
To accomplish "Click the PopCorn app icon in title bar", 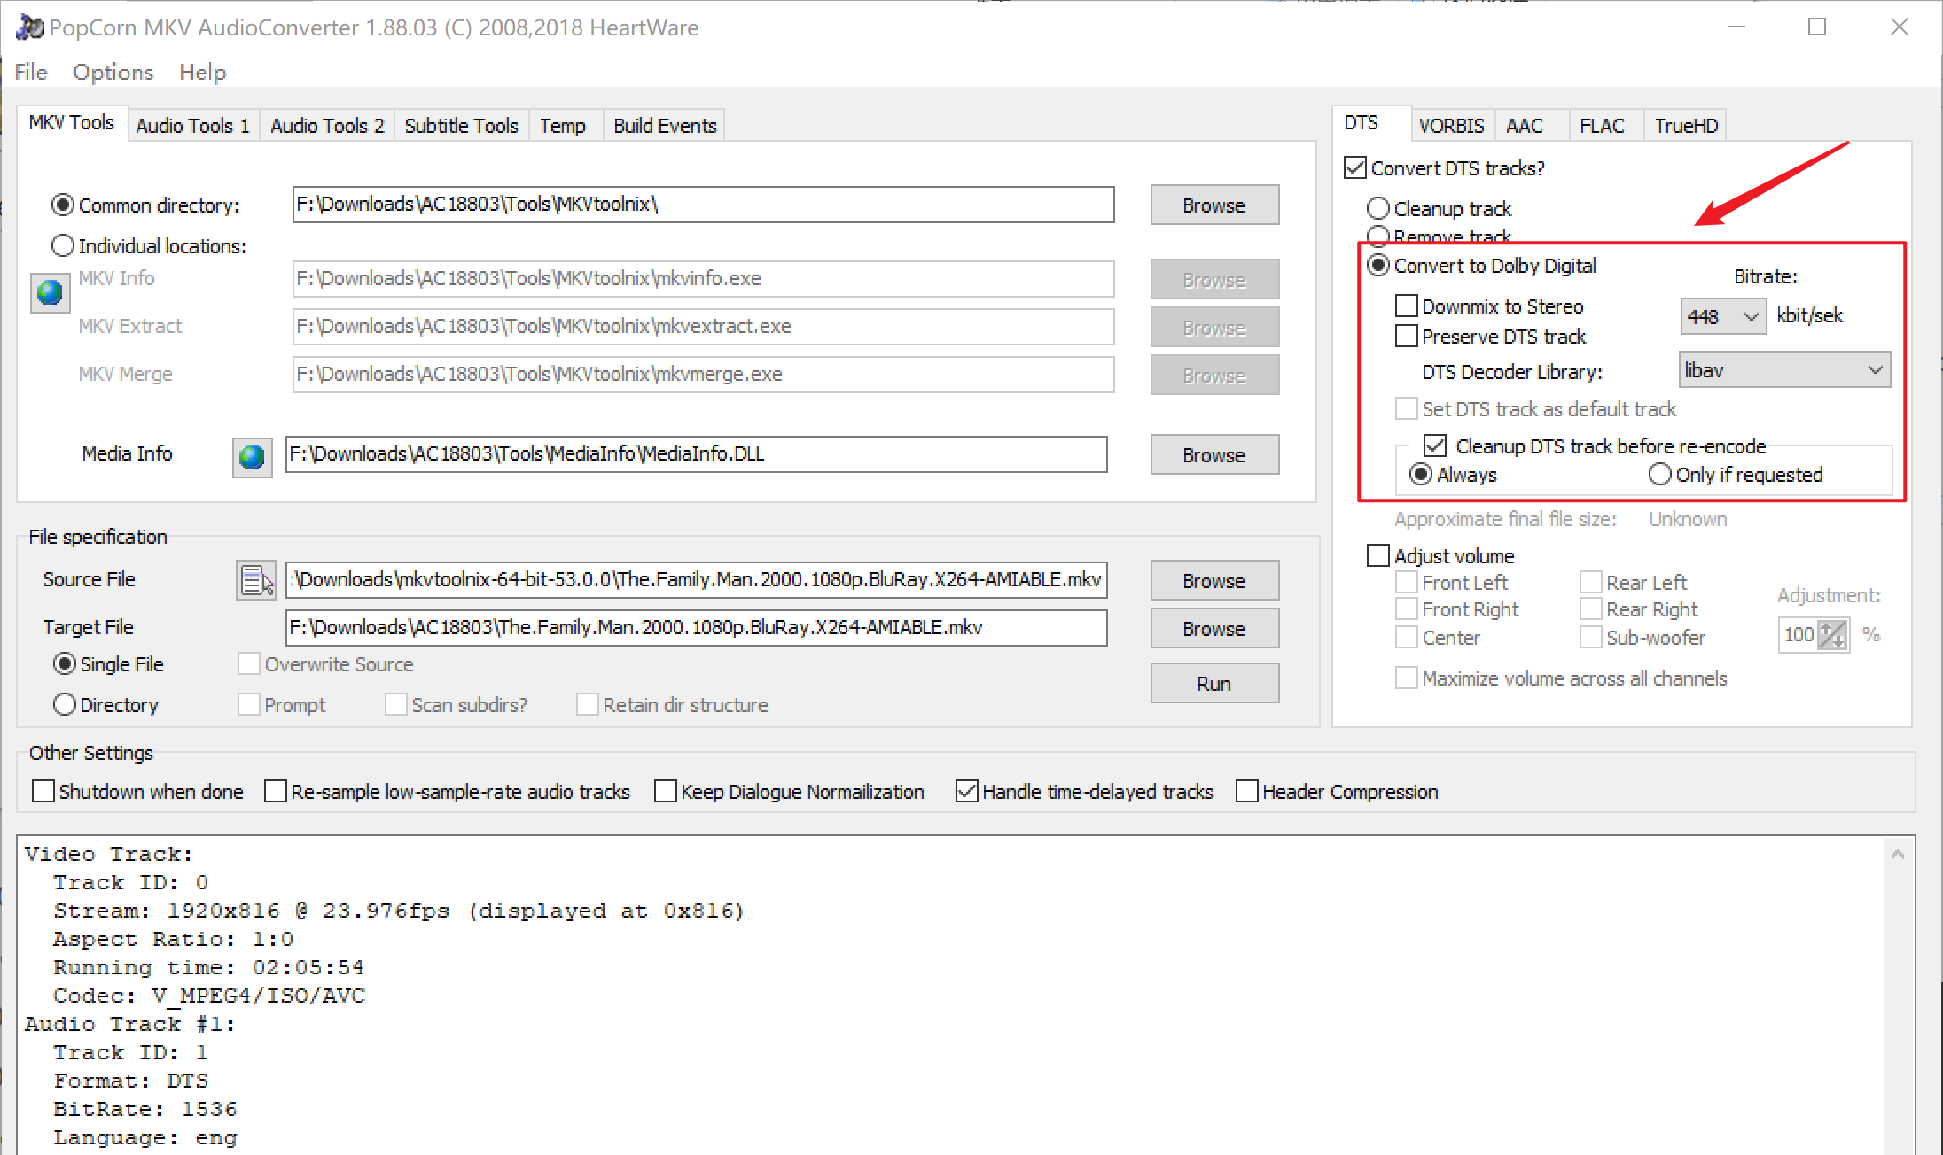I will coord(29,27).
